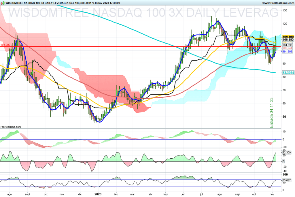
Task: Click the "mar" month label
Action: [x=133, y=194]
